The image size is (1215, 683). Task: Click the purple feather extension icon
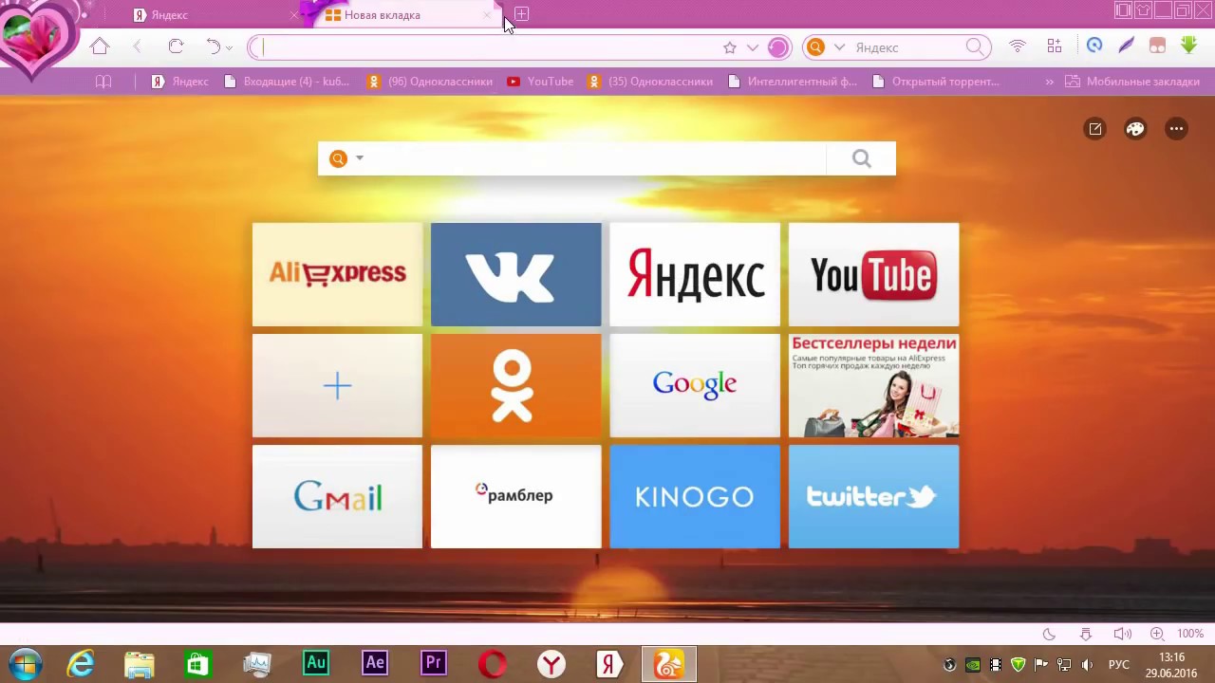[1126, 46]
